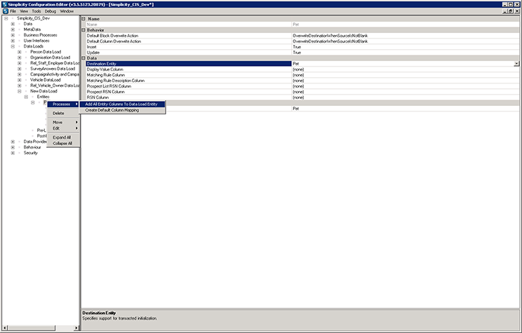
Task: Select CampaignActivity and Campaign tree item
Action: [x=55, y=74]
